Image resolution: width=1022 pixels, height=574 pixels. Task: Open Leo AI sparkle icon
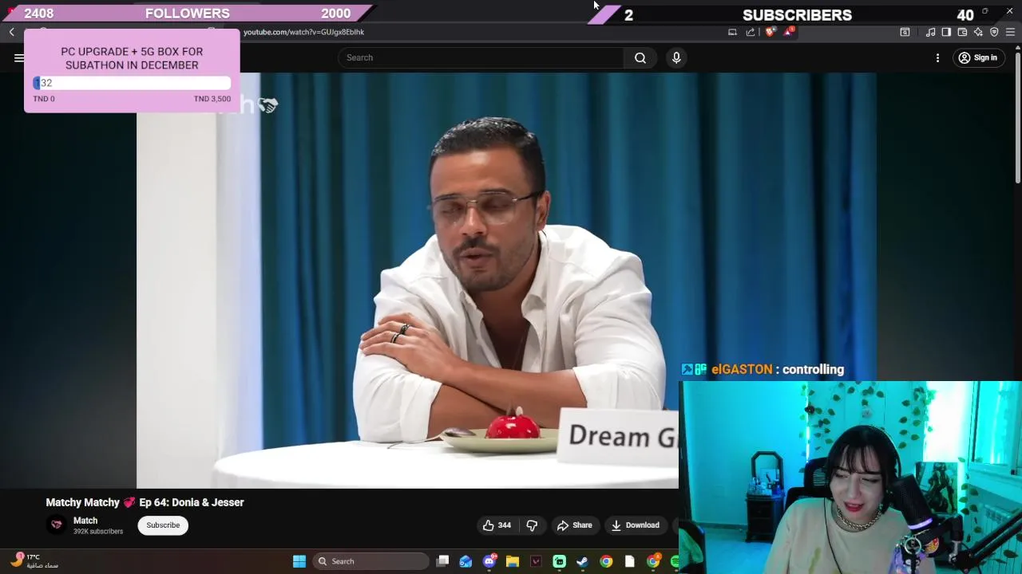point(978,32)
